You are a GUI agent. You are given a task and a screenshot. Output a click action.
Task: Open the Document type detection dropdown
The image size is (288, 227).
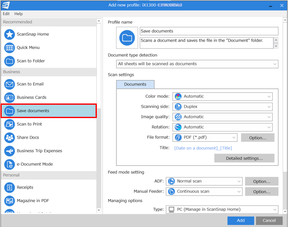(197, 64)
